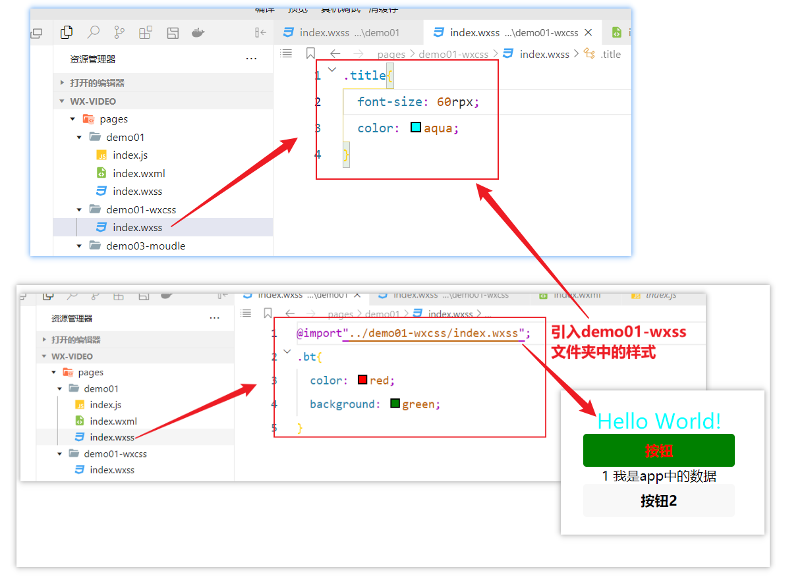Click the outline list icon beside .title breadcrumb

[x=286, y=53]
